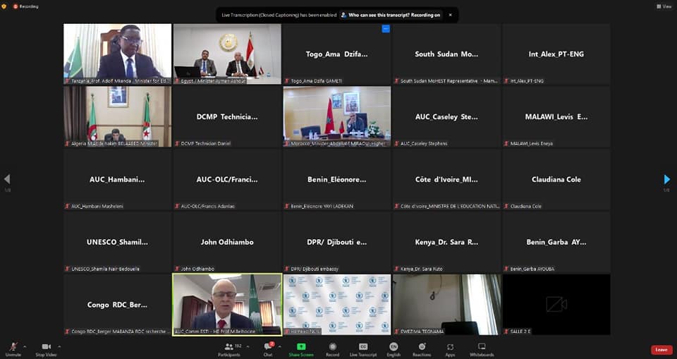Image resolution: width=677 pixels, height=359 pixels.
Task: Unmute the microphone
Action: coord(13,348)
